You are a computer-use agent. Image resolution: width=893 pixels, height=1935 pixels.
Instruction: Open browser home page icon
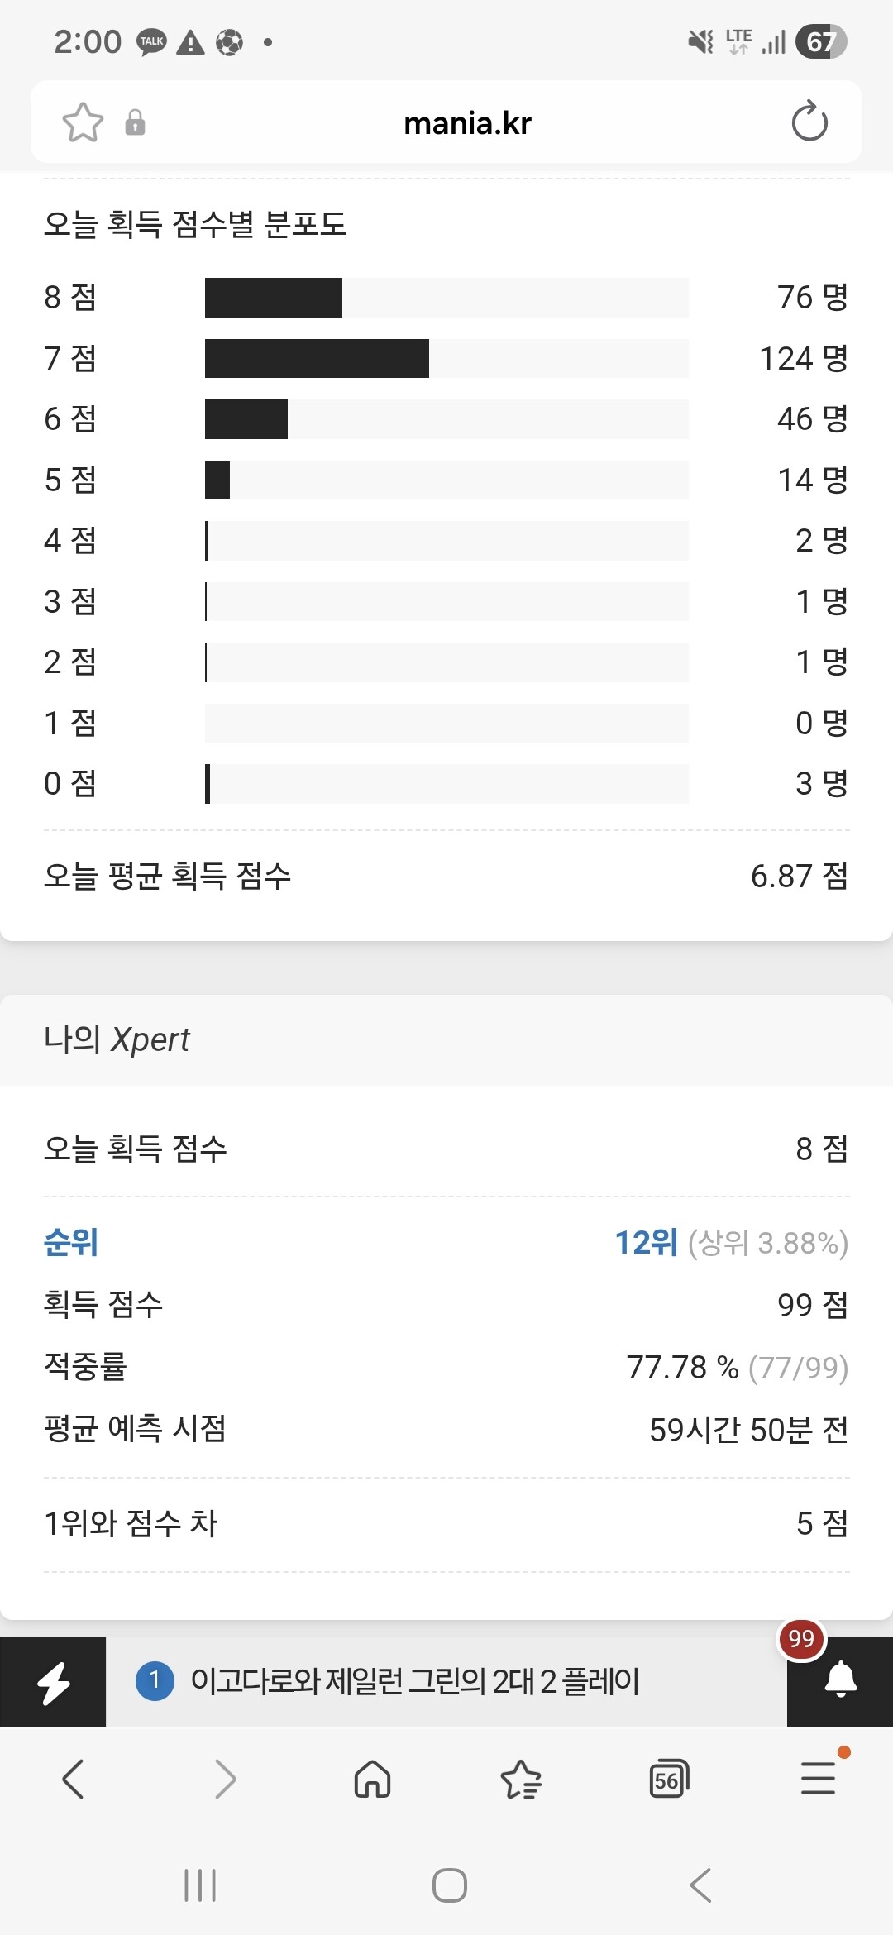click(x=372, y=1779)
